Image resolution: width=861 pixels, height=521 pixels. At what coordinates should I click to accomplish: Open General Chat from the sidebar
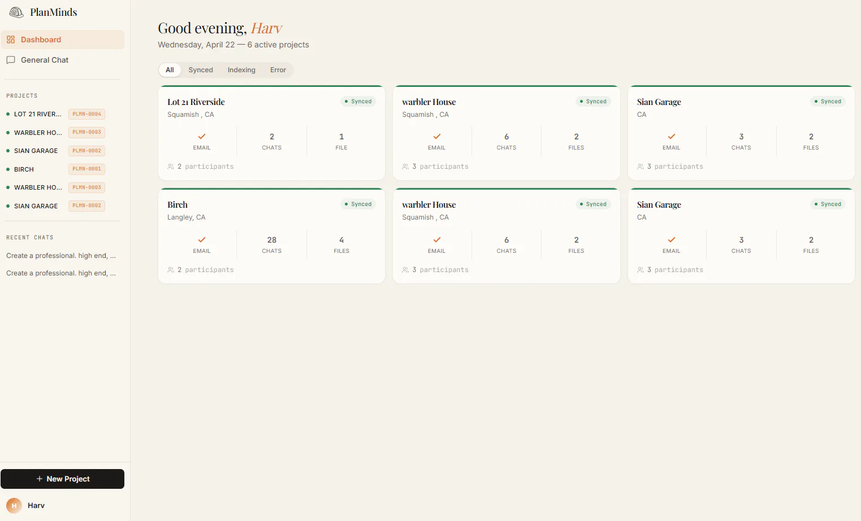[x=62, y=60]
